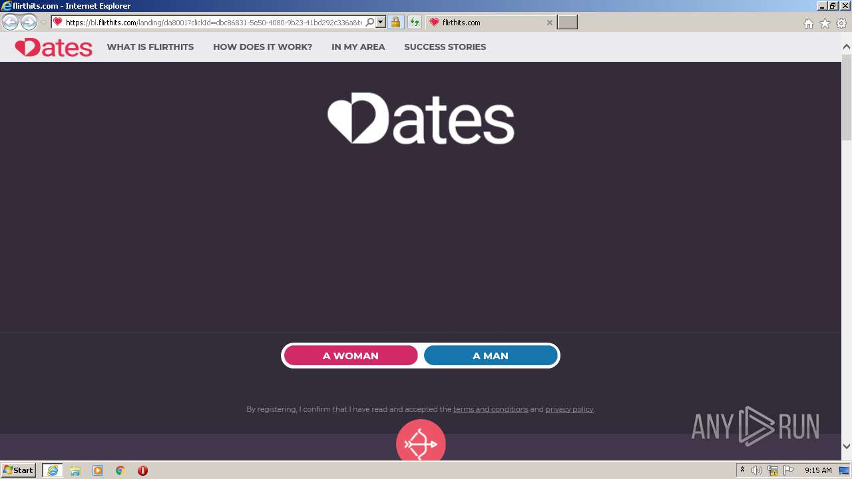The image size is (852, 479).
Task: Click the browser Forward arrow
Action: click(29, 22)
